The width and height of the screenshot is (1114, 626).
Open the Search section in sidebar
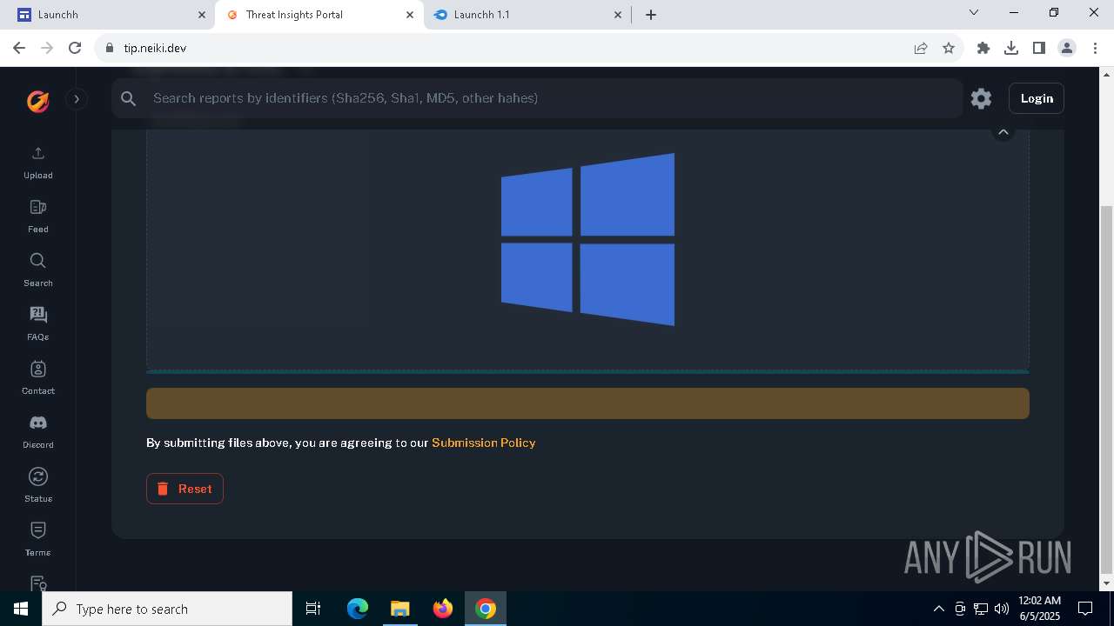(37, 270)
